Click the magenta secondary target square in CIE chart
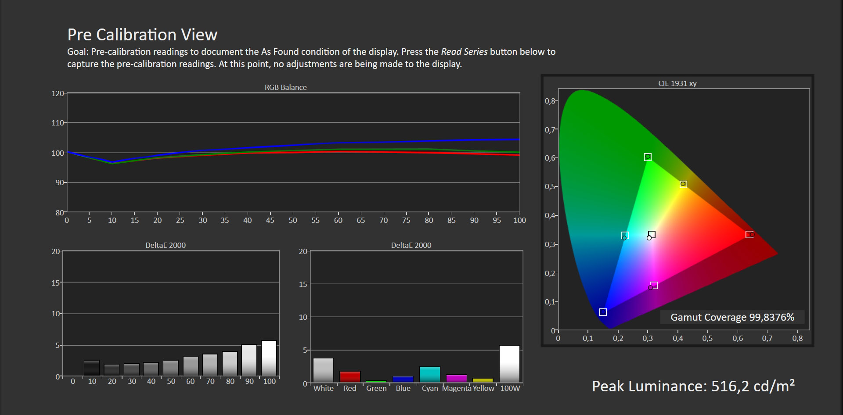The height and width of the screenshot is (415, 843). tap(654, 286)
